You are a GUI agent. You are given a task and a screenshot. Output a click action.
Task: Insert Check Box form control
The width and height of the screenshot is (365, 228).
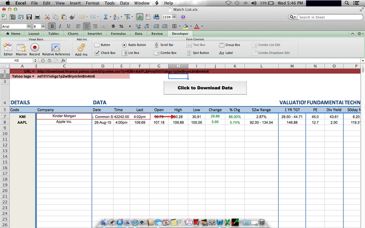(x=105, y=53)
